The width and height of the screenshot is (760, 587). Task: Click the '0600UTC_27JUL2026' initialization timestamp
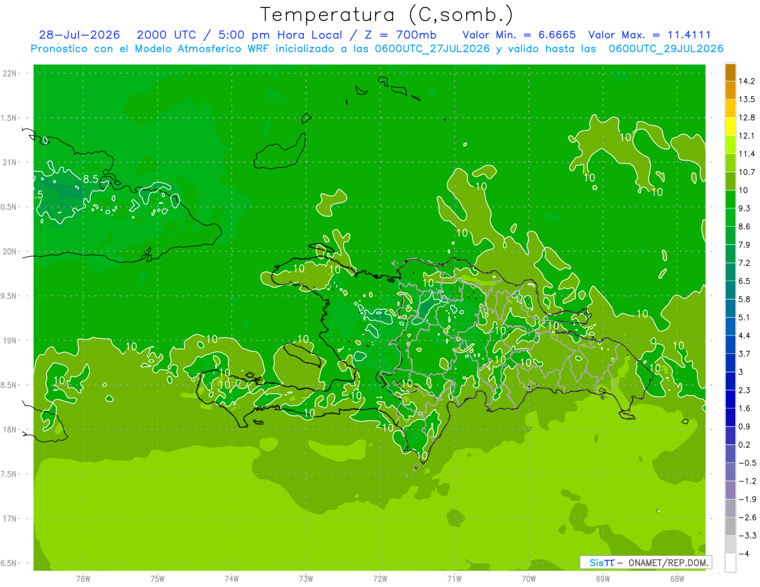pyautogui.click(x=432, y=49)
